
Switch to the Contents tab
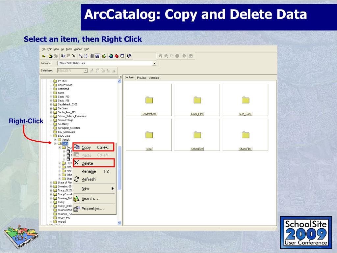pyautogui.click(x=129, y=77)
